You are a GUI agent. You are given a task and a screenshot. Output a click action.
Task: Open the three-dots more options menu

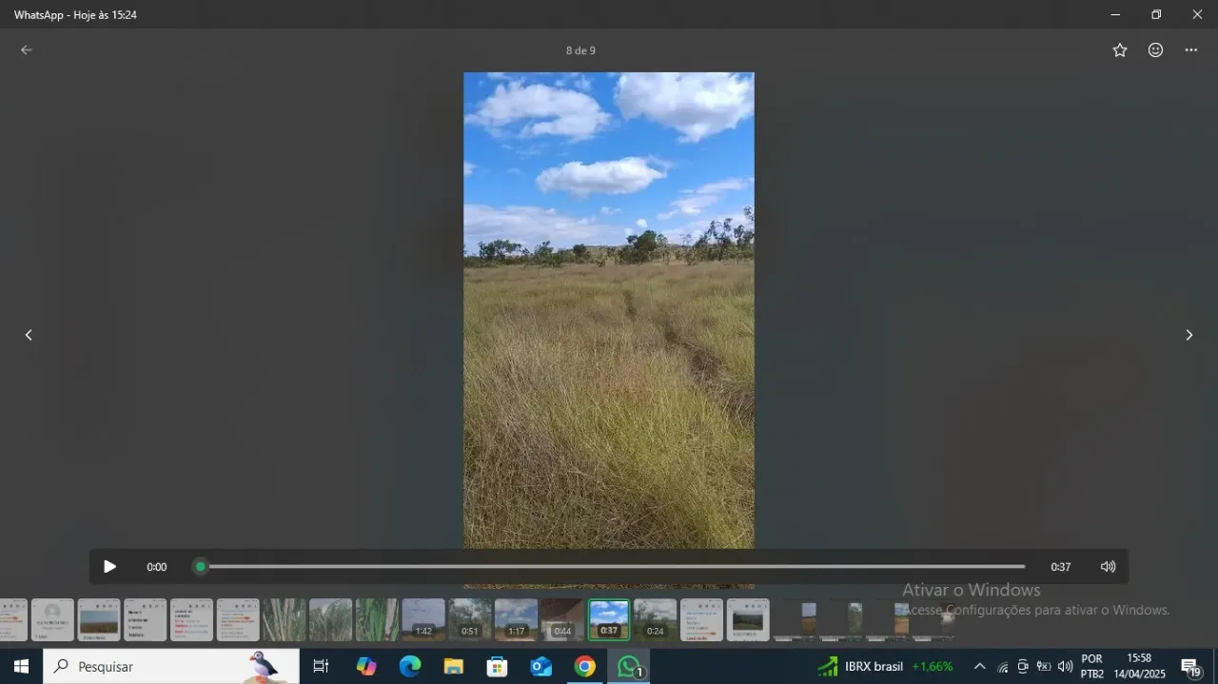1191,50
